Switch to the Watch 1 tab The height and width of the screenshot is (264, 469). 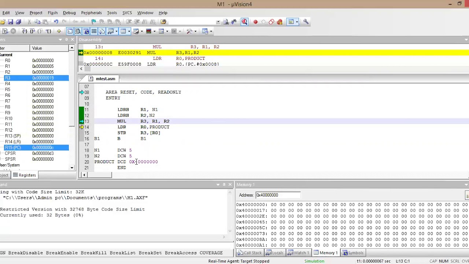298,253
